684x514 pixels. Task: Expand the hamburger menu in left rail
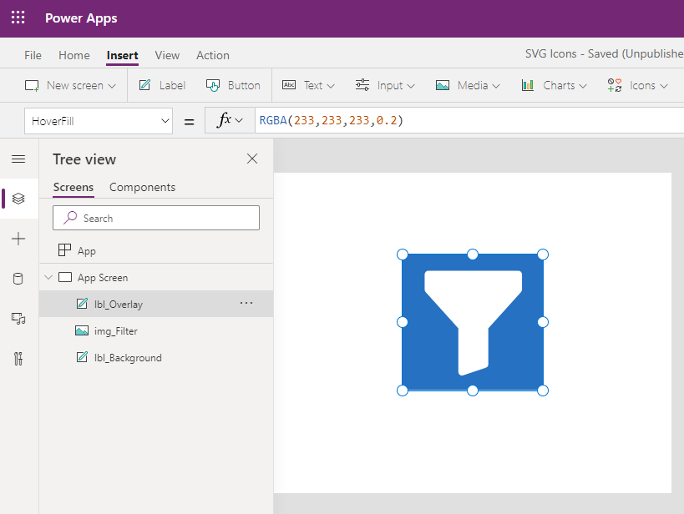(18, 159)
